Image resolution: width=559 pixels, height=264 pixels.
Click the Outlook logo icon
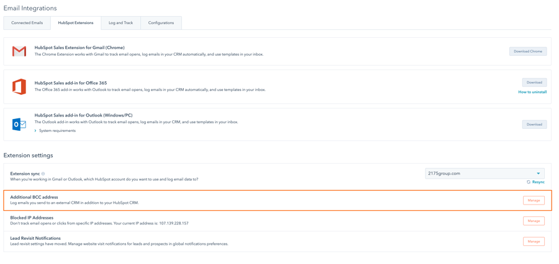point(19,125)
